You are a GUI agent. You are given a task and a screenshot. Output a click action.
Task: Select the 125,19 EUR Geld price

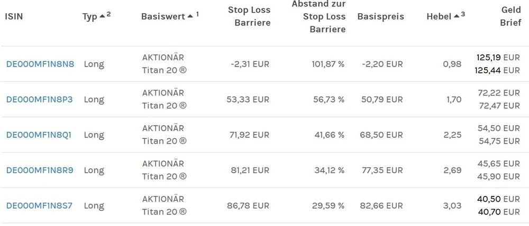(498, 57)
